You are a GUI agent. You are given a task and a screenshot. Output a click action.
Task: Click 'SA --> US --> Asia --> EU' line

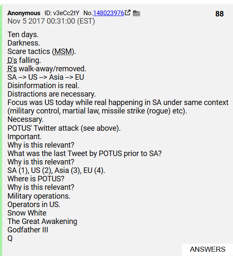pos(46,77)
